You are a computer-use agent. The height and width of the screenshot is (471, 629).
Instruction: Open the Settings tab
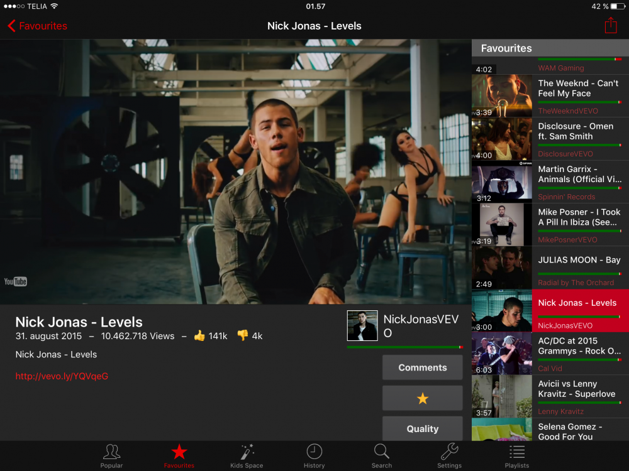click(x=449, y=456)
